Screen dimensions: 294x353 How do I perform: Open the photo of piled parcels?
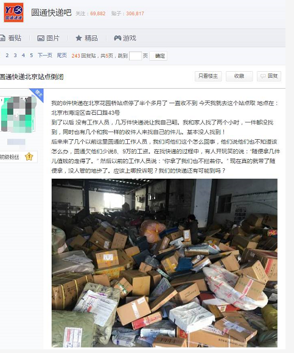[164, 263]
